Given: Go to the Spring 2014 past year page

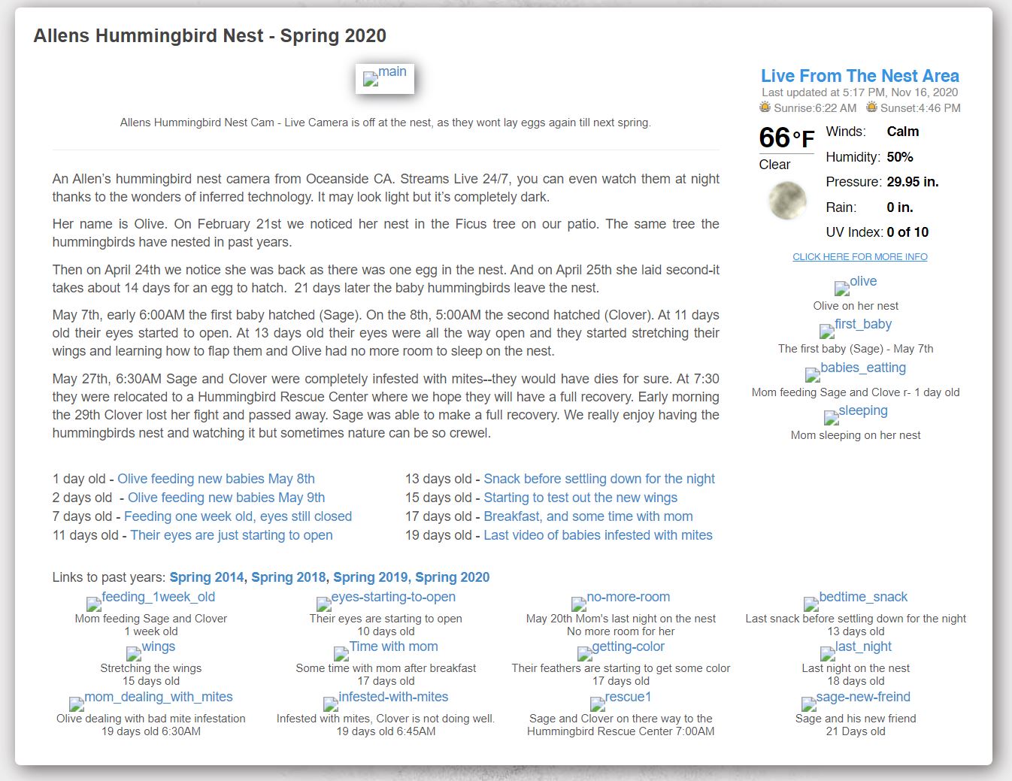Looking at the screenshot, I should 207,577.
